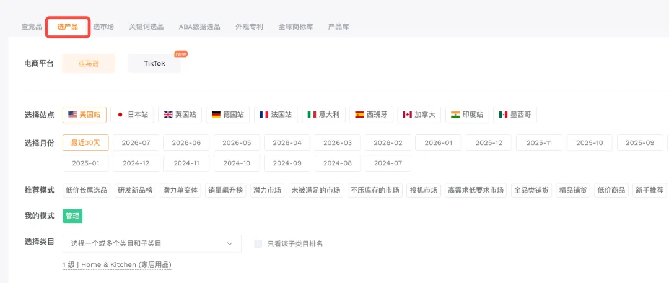The width and height of the screenshot is (669, 283).
Task: Apply 新手推荐 mode
Action: tap(649, 190)
